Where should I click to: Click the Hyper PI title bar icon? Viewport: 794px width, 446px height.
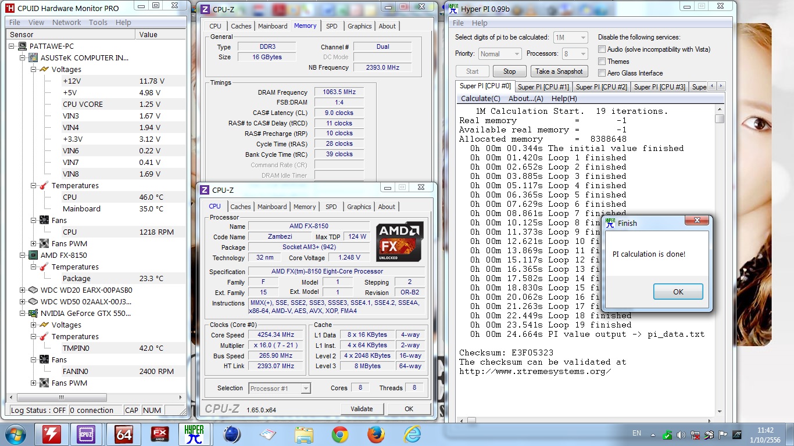click(453, 8)
